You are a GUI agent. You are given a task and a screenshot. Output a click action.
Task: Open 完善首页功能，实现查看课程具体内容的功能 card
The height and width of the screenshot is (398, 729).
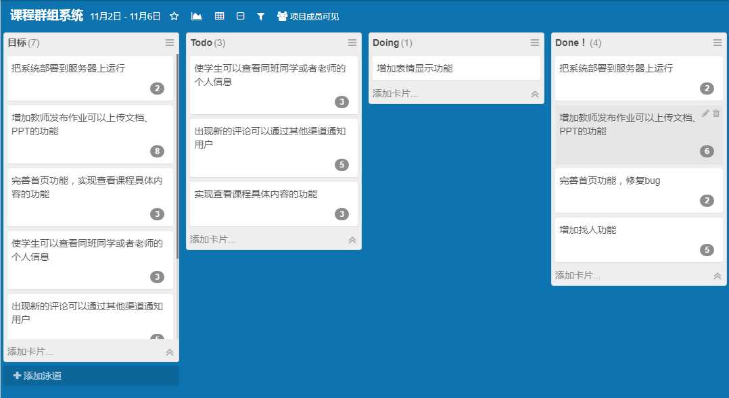[x=90, y=197]
